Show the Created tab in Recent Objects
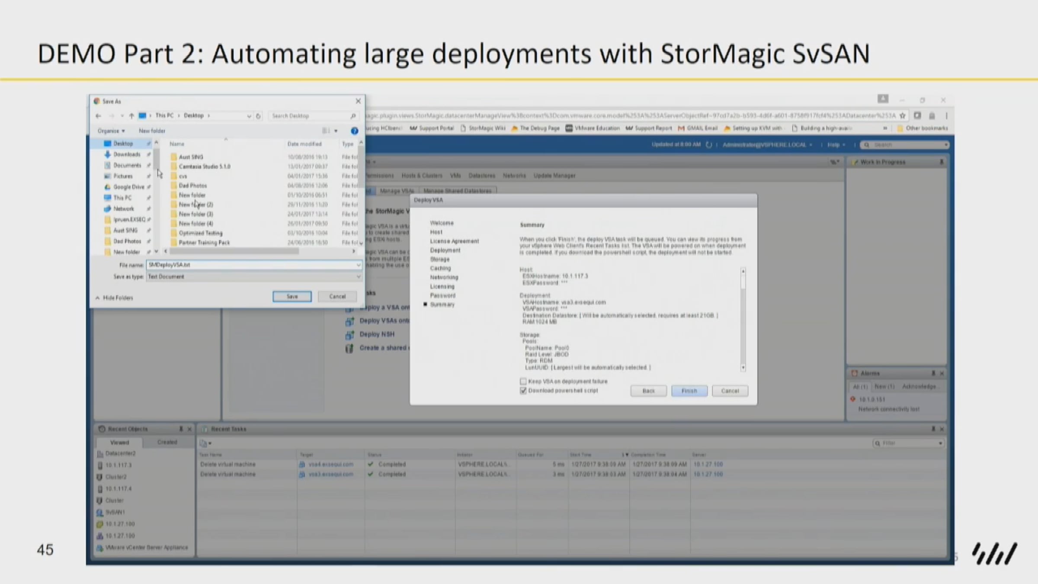This screenshot has width=1038, height=584. tap(167, 442)
